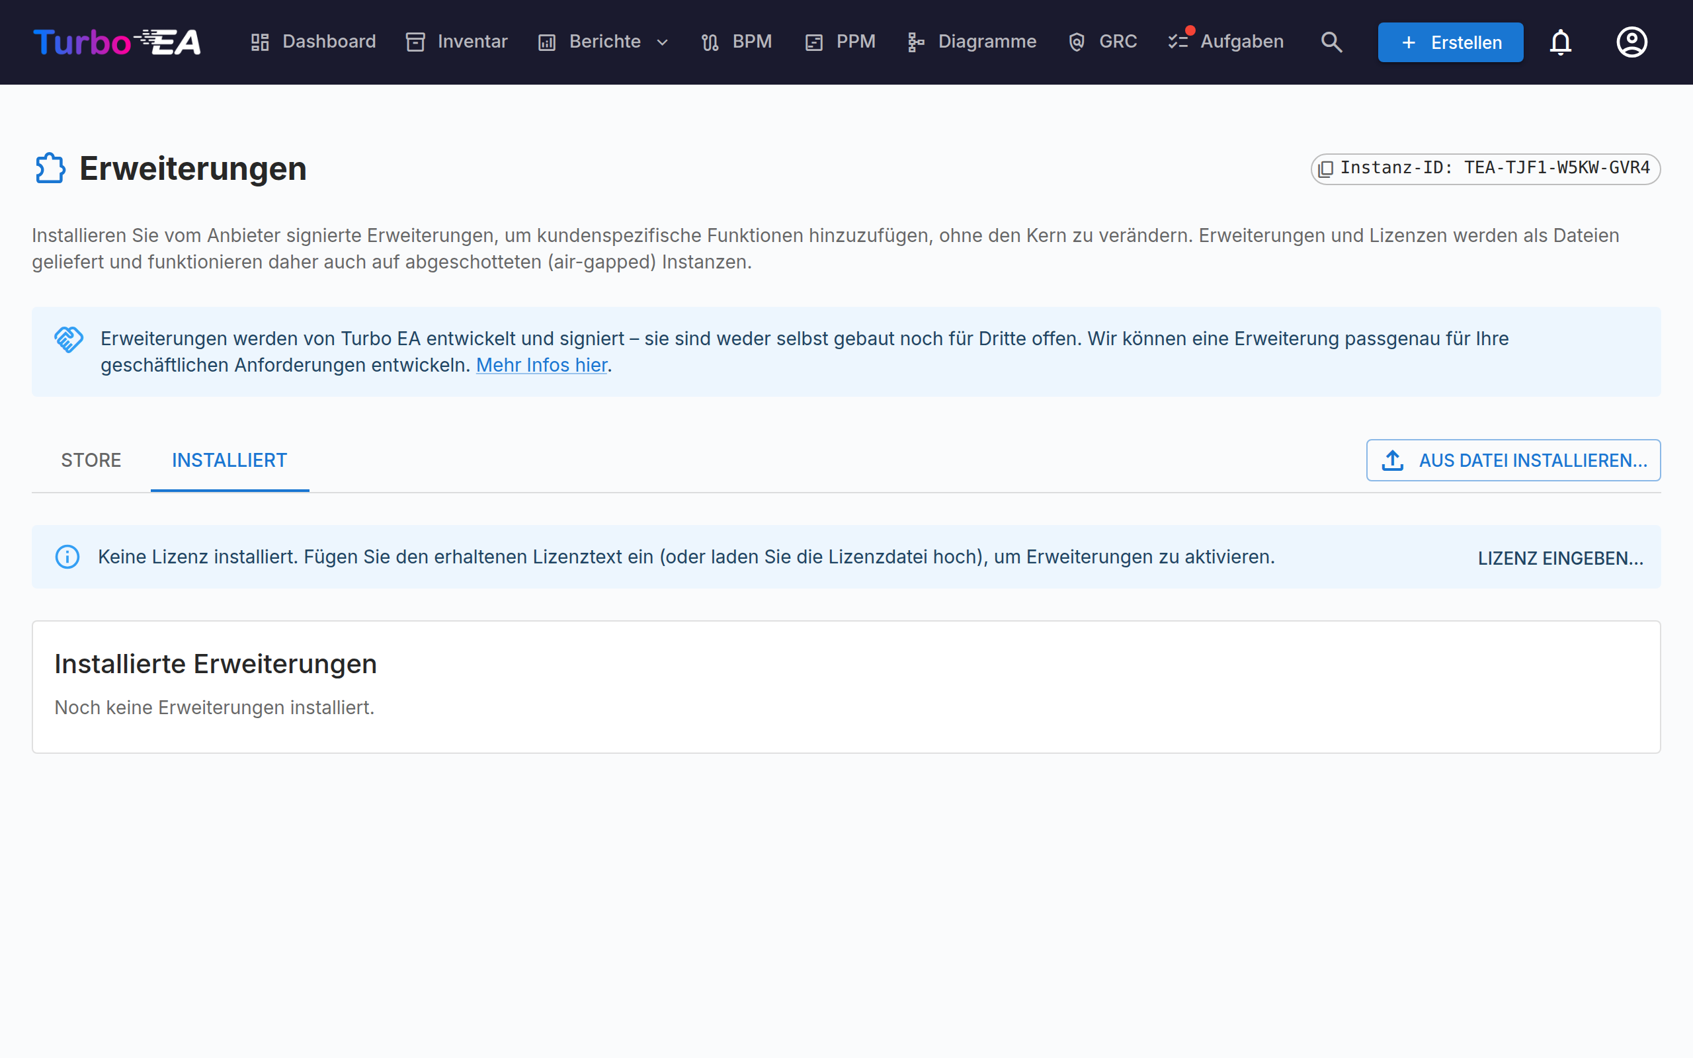Click the Turbo EA logo

[117, 42]
